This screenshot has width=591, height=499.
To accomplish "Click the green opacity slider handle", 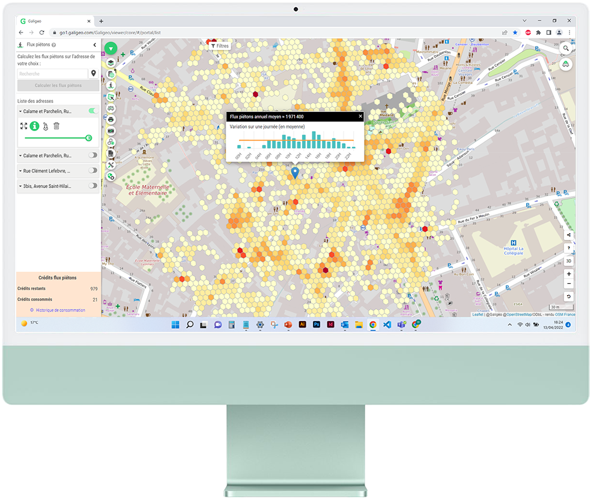I will pos(89,138).
